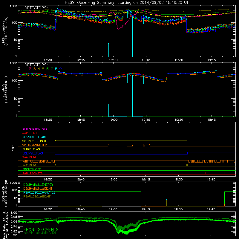239x239 pixels.
Task: Click the REAR_DEC_WEIGHT legend text
Action: [37, 197]
